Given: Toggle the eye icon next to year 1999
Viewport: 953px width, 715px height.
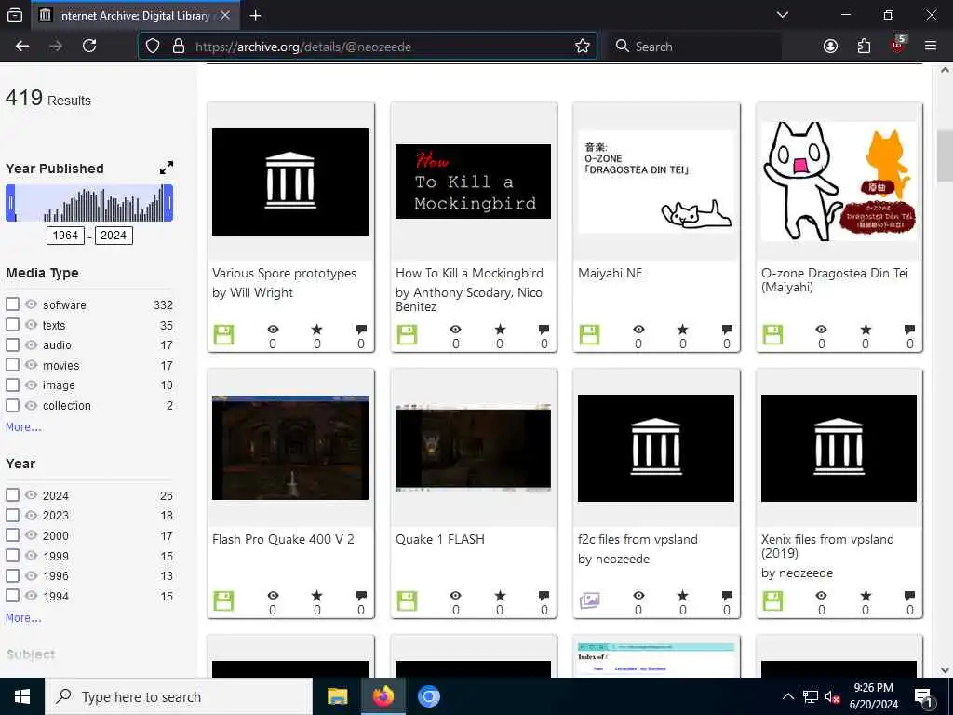Looking at the screenshot, I should coord(31,555).
